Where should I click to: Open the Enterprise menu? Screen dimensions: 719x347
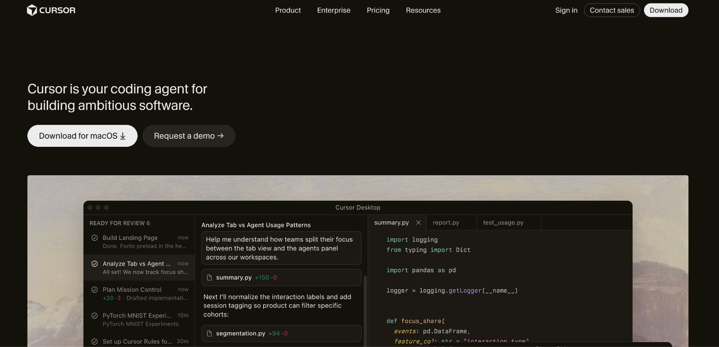tap(334, 10)
